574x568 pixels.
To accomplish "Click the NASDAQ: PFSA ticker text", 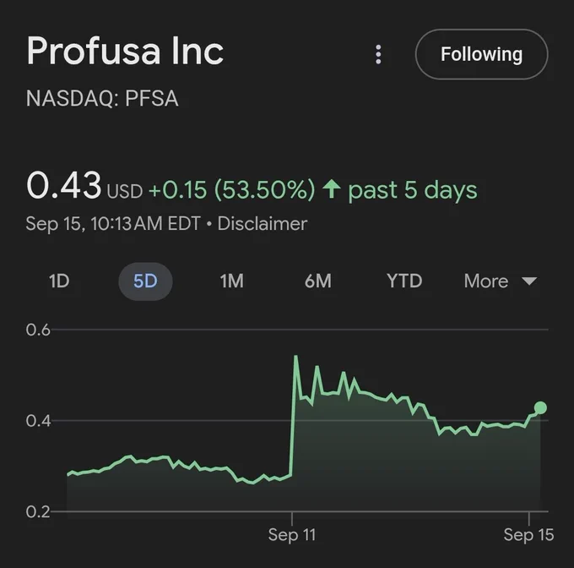I will pos(102,98).
